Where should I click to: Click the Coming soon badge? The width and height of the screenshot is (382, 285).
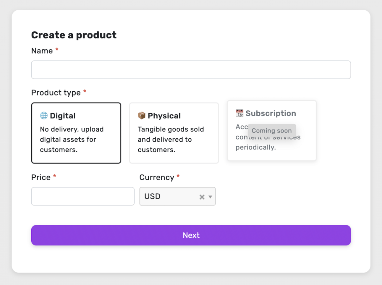point(272,131)
